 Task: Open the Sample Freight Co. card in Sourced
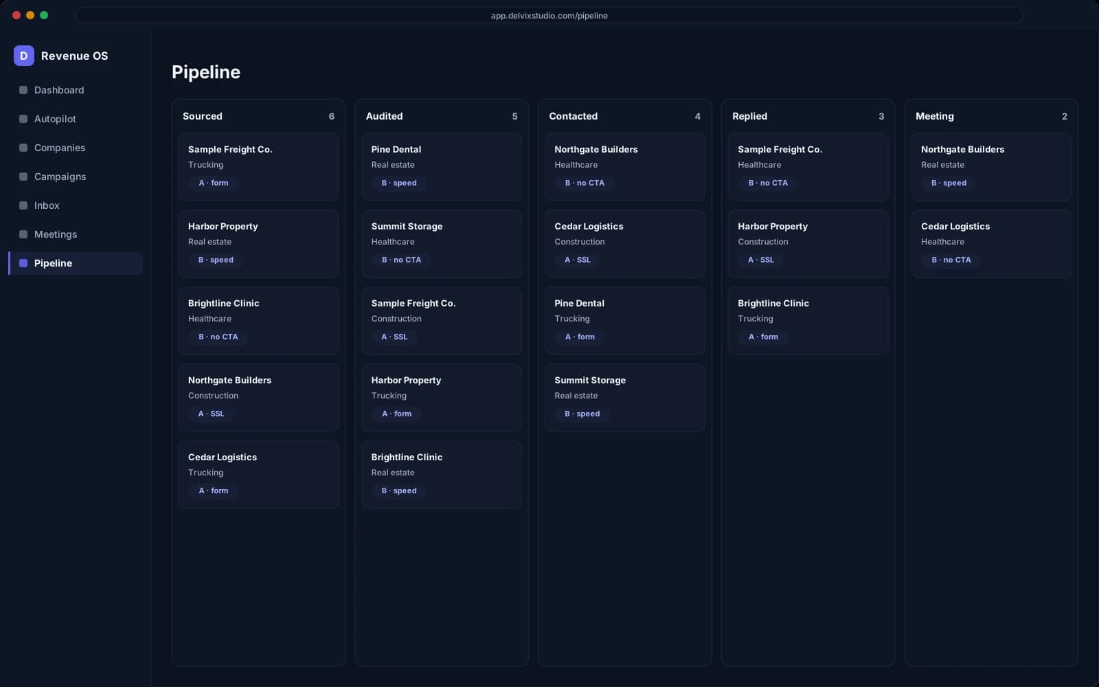(258, 167)
